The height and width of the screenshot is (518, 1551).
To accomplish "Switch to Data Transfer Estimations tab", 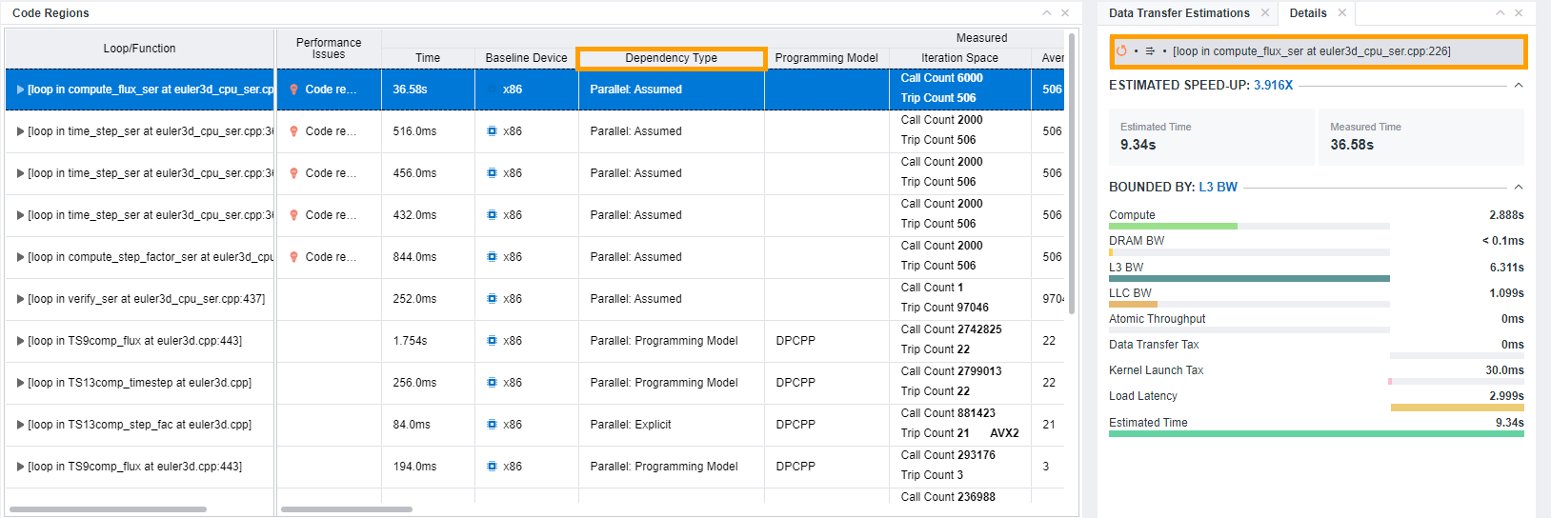I will click(1178, 13).
